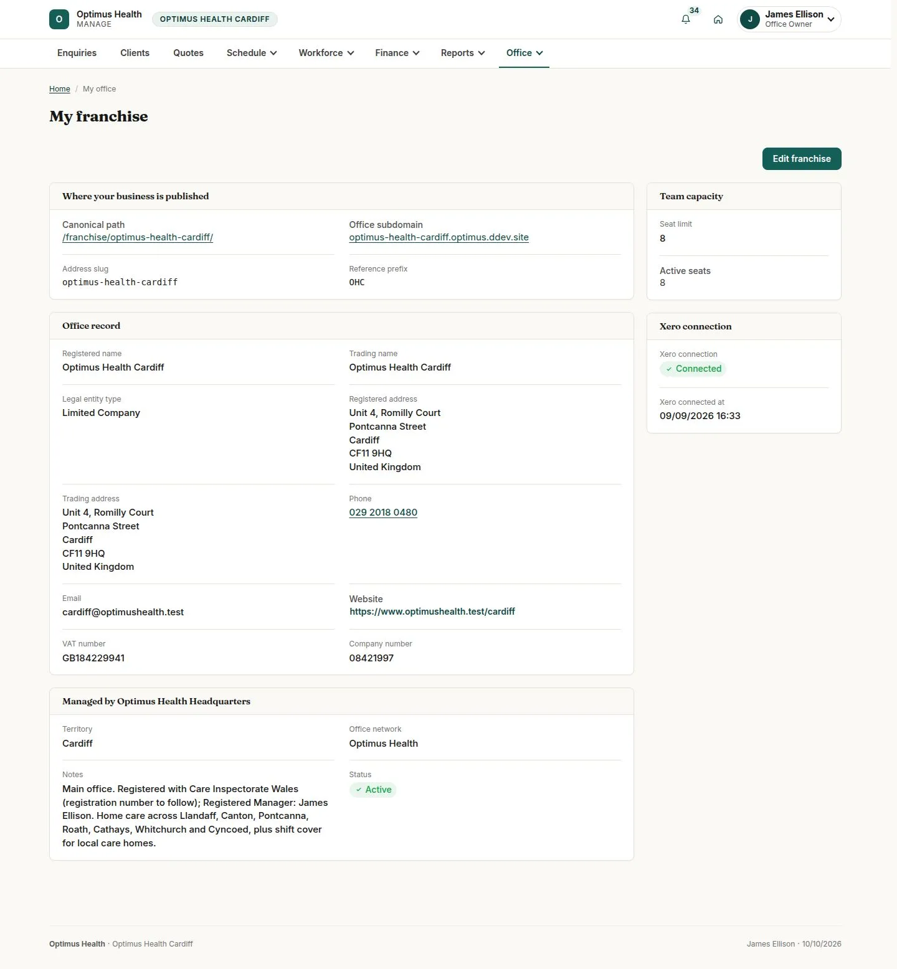
Task: Click the Optimus Health office network value
Action: click(x=384, y=744)
